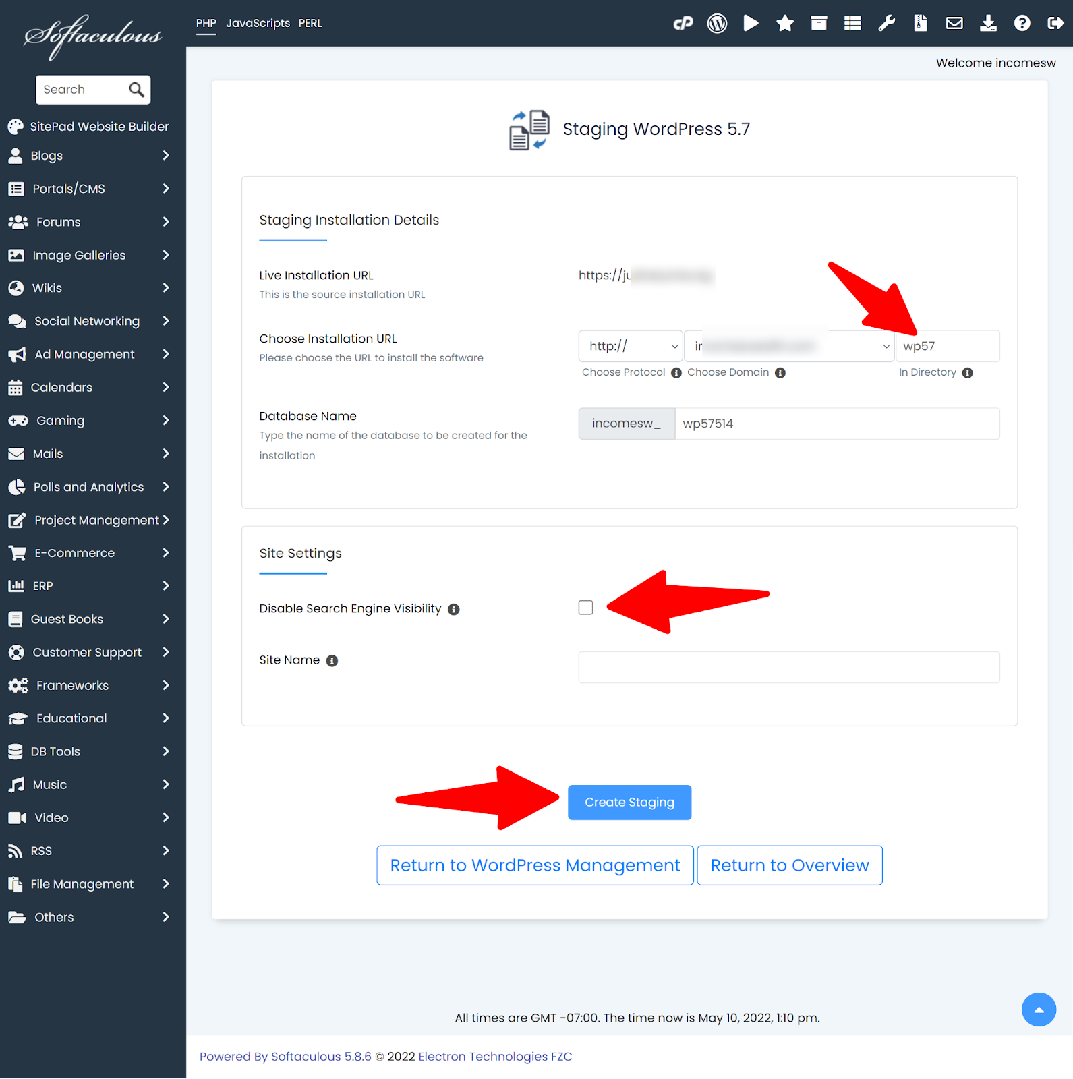Open the File Management category
Screen dimensions: 1073x1079
click(88, 884)
